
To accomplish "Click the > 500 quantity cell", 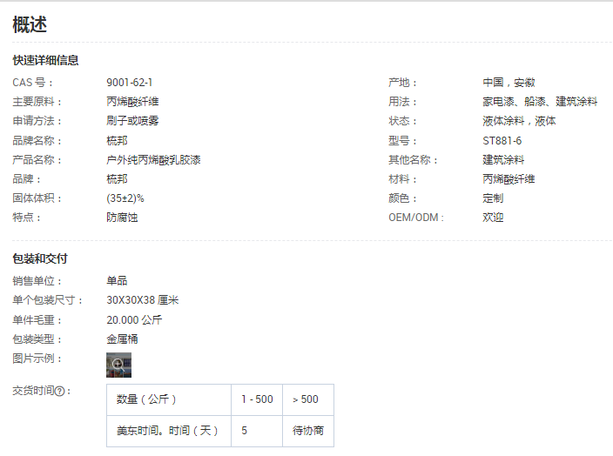I will pyautogui.click(x=306, y=399).
